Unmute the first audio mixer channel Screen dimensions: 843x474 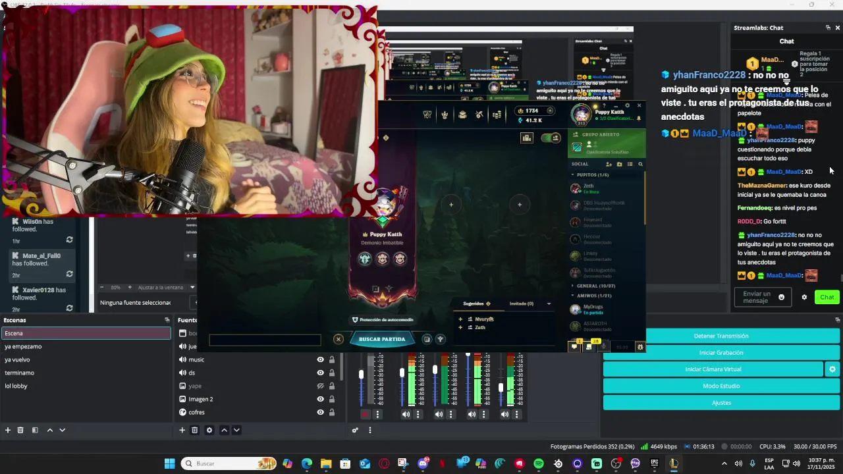click(x=365, y=414)
